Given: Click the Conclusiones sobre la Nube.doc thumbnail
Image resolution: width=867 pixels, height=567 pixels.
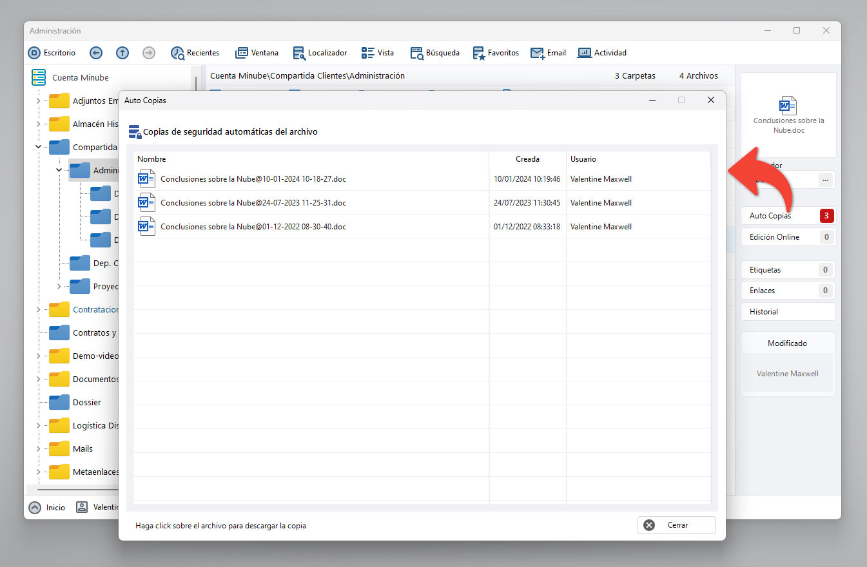Looking at the screenshot, I should tap(788, 115).
